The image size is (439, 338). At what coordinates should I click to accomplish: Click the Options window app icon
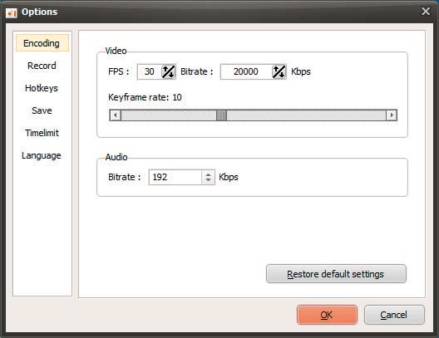click(12, 12)
